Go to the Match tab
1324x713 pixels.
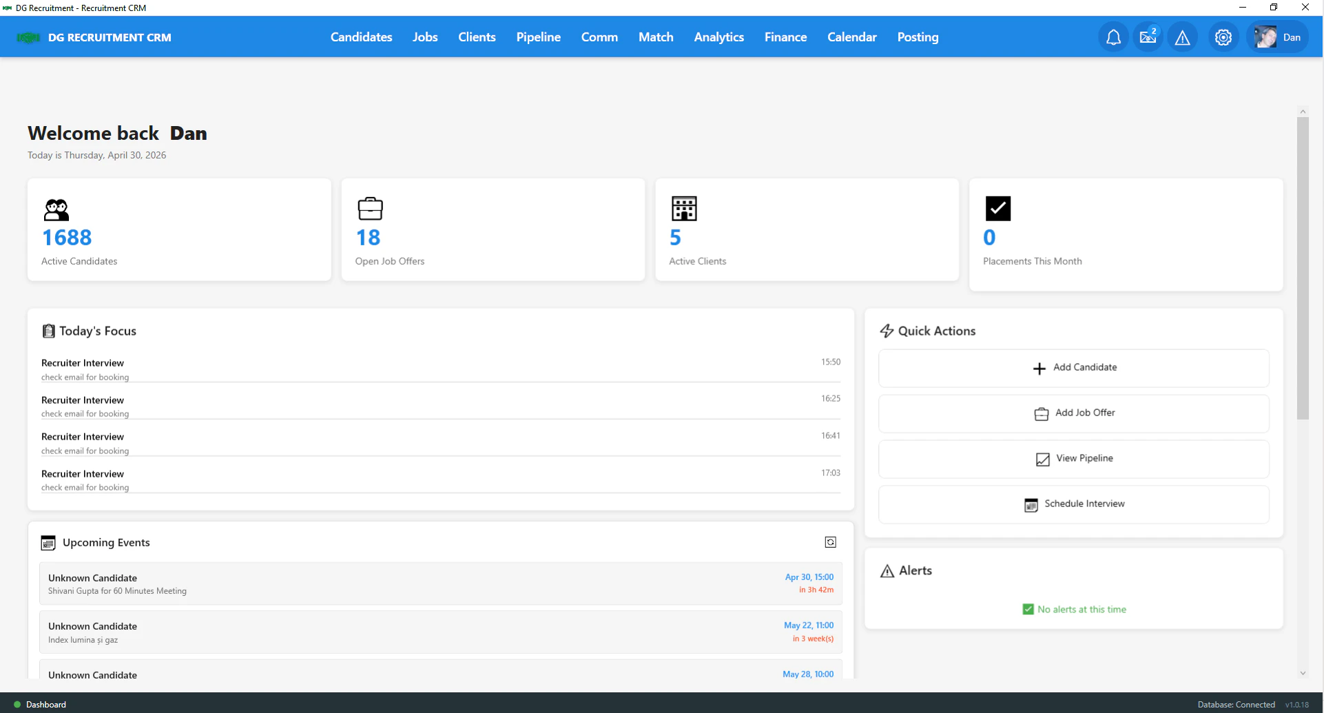[656, 37]
